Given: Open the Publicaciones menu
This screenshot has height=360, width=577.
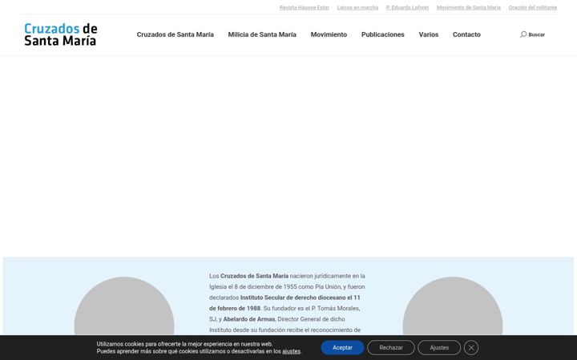Looking at the screenshot, I should coord(383,34).
